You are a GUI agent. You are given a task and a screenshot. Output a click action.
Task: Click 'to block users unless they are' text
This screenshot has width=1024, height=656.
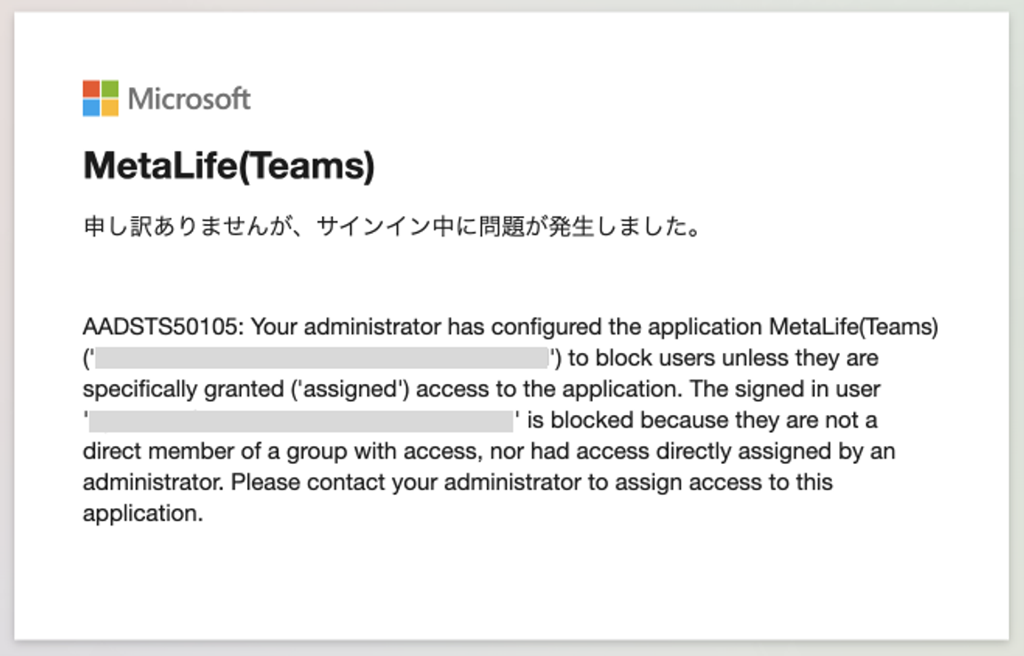coord(723,358)
